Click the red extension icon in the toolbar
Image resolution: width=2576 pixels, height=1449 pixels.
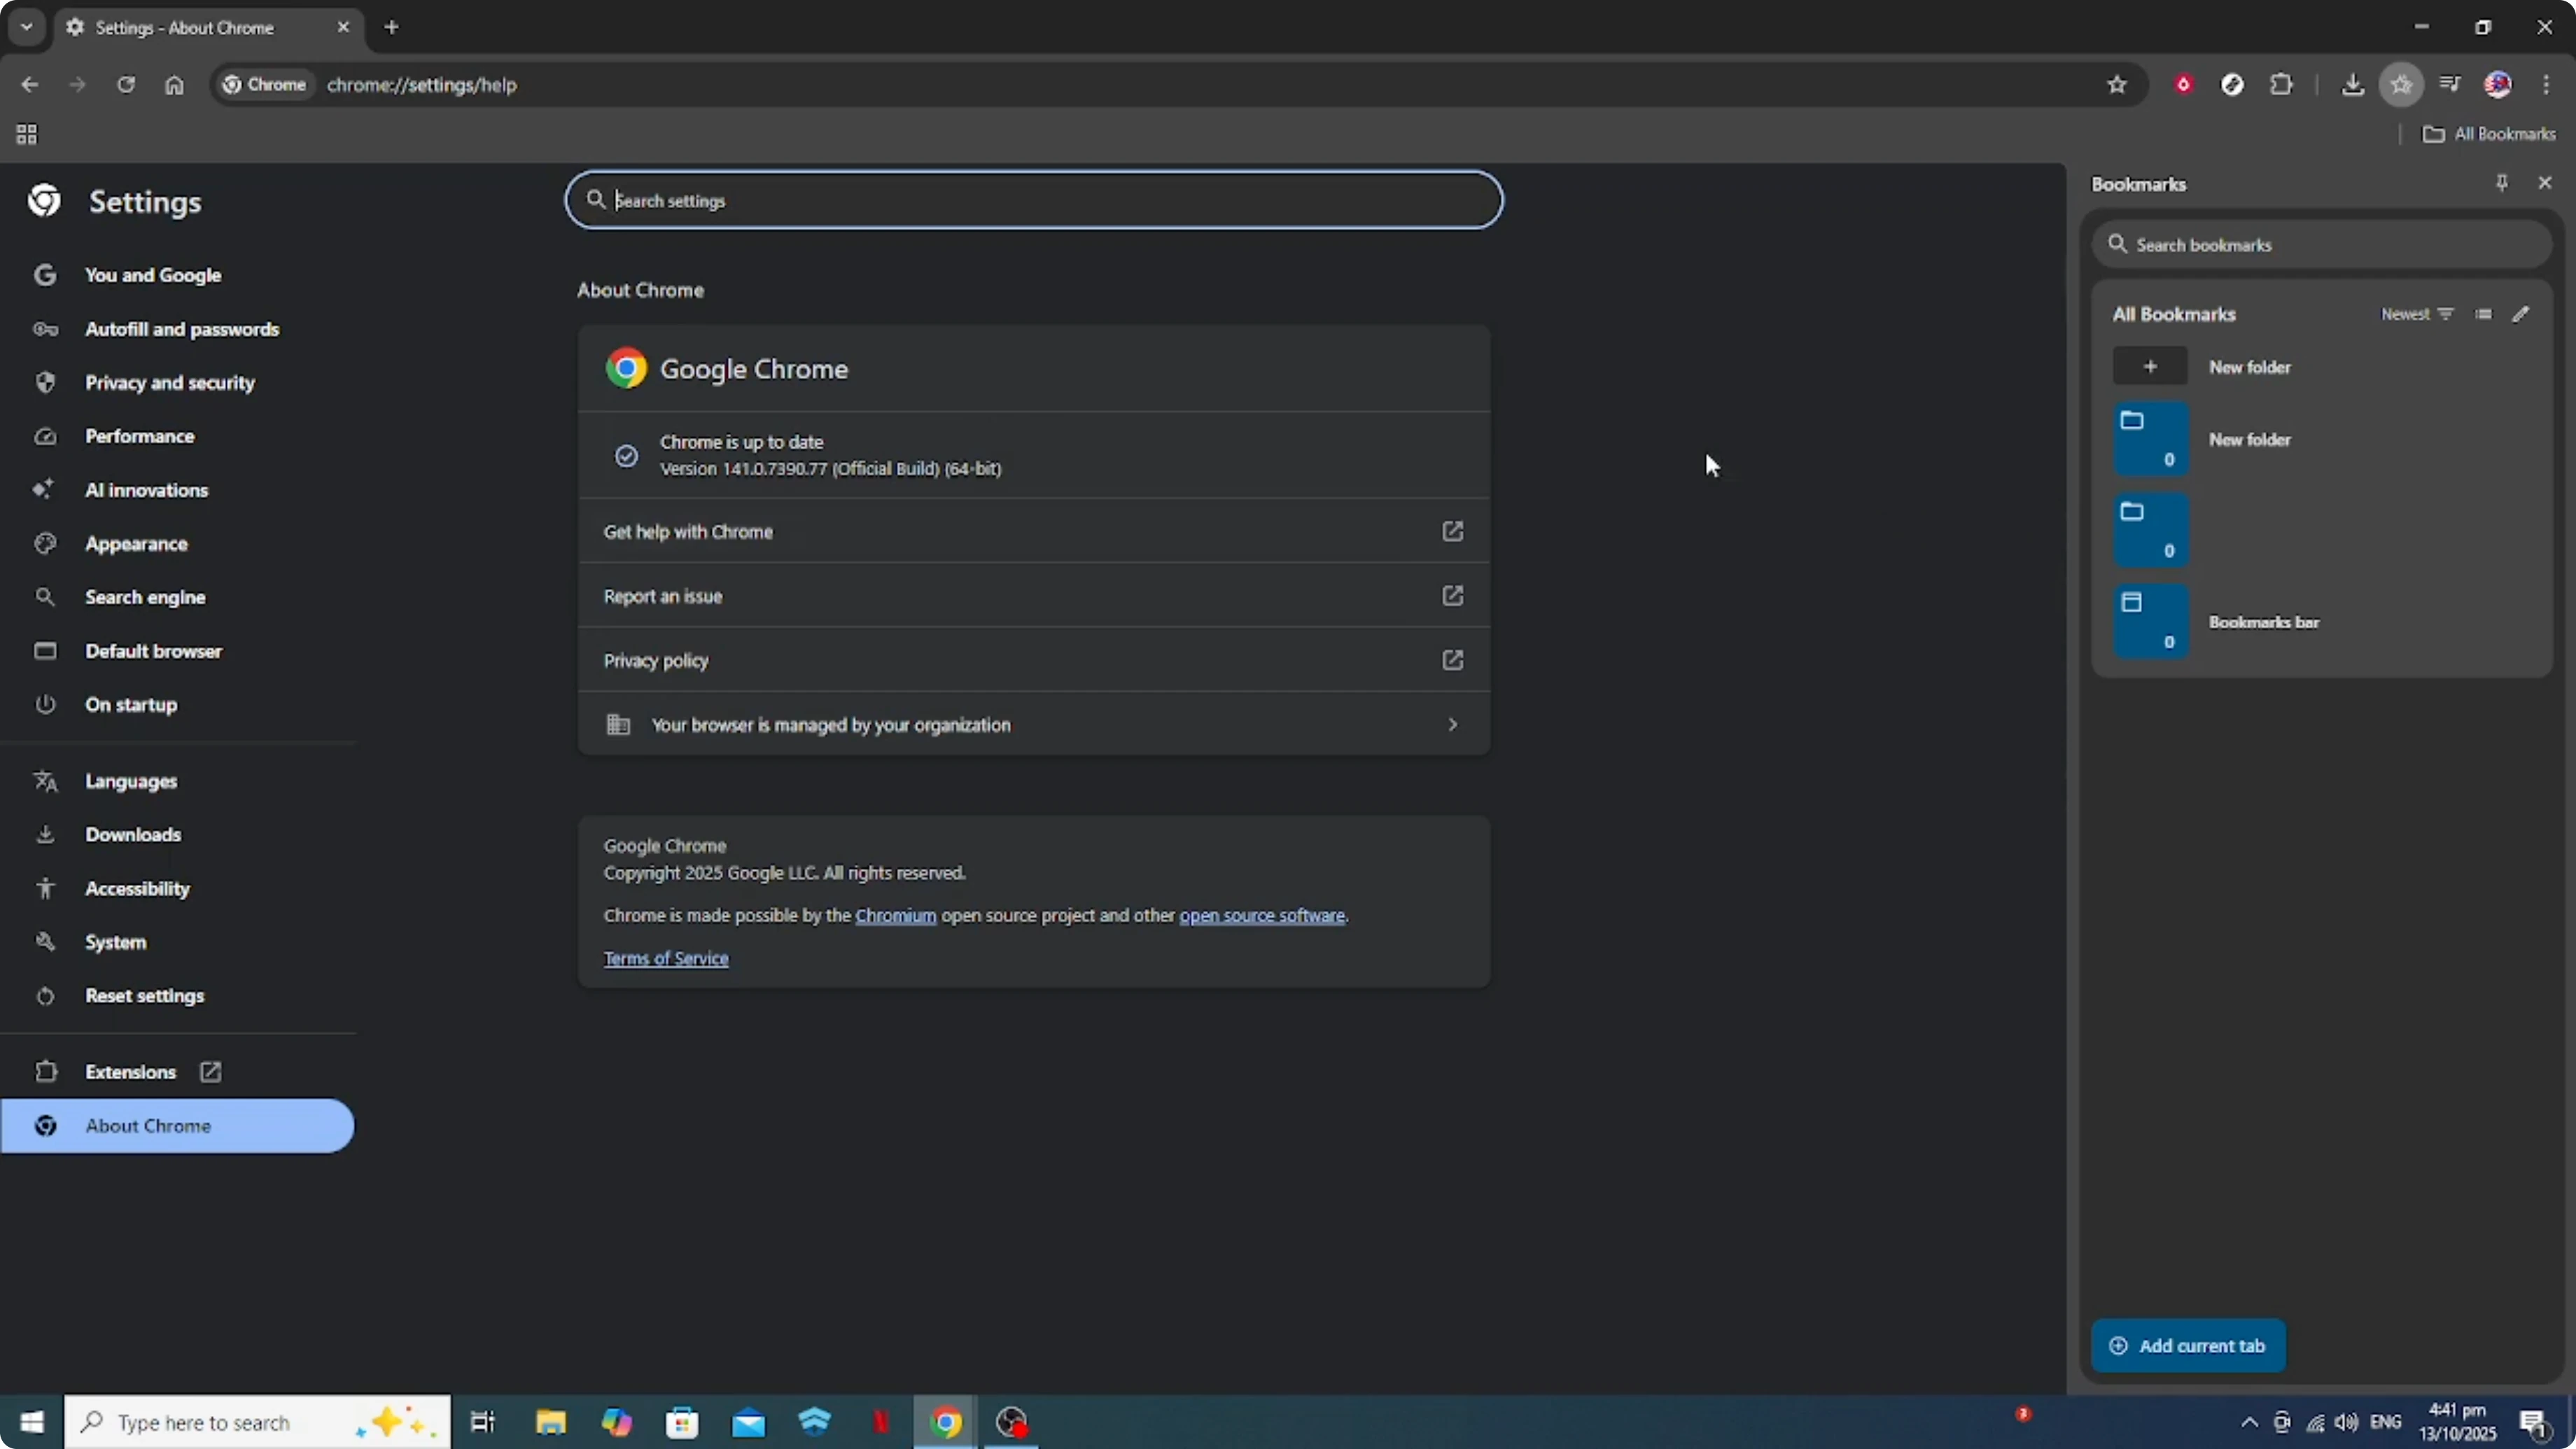click(x=2184, y=85)
